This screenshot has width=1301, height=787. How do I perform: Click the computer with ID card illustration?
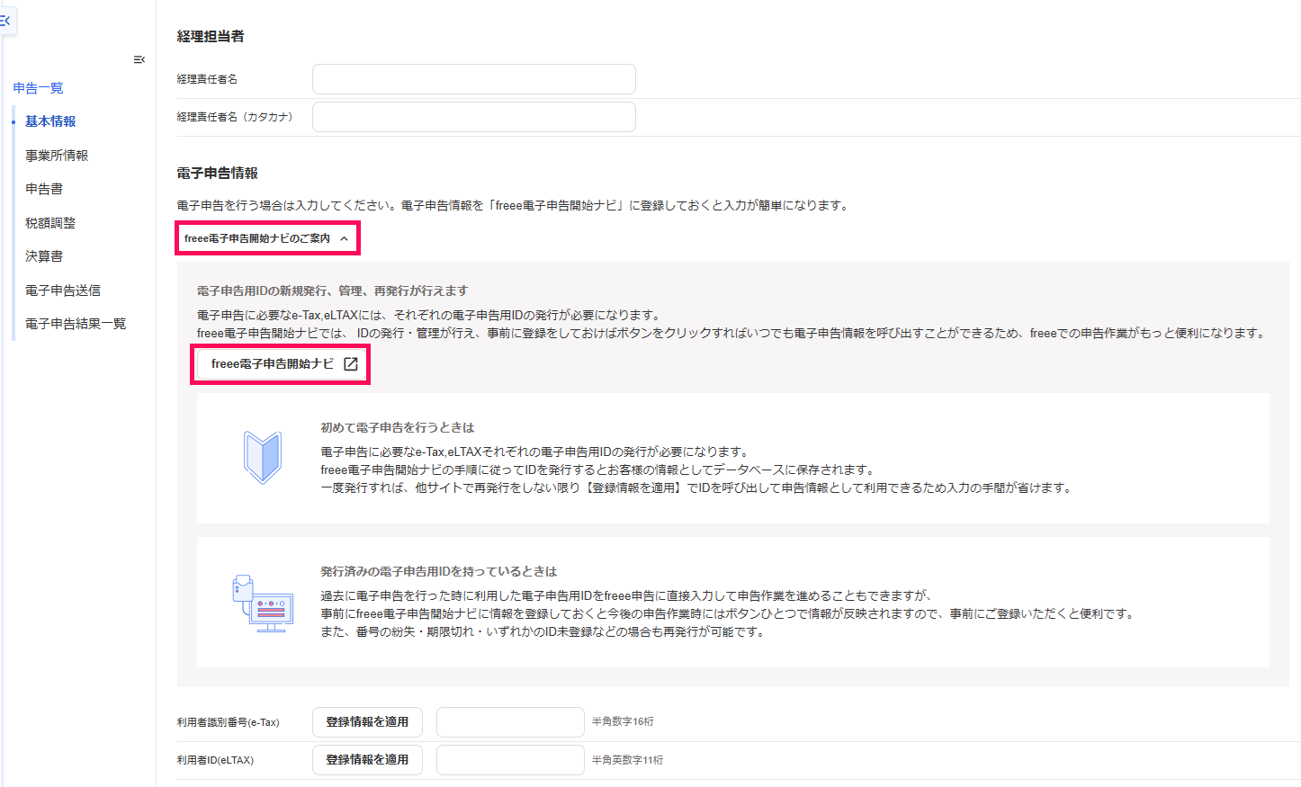(x=263, y=603)
